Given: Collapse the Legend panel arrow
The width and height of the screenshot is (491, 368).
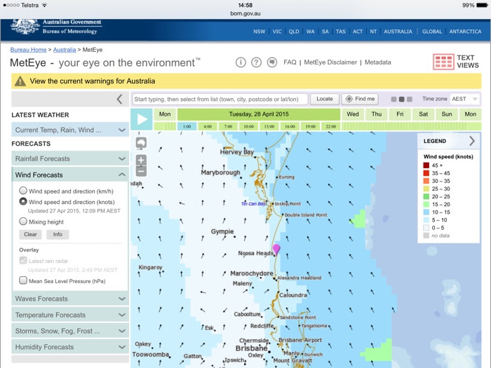Looking at the screenshot, I should pos(472,141).
